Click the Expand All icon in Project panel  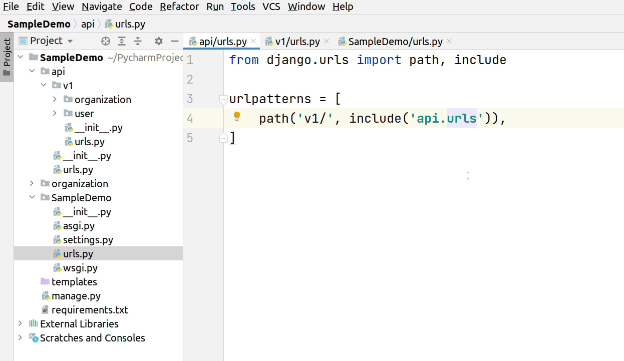point(122,41)
